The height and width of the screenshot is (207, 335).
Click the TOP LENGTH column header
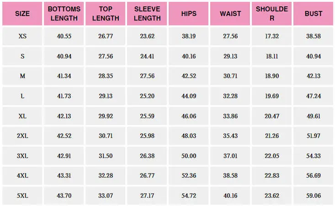pos(106,14)
